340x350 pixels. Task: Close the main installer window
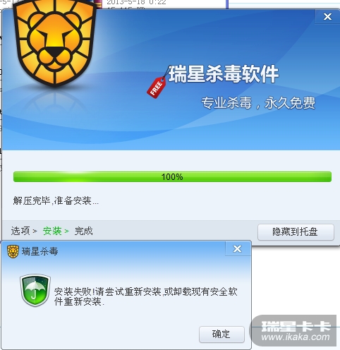[x=327, y=16]
